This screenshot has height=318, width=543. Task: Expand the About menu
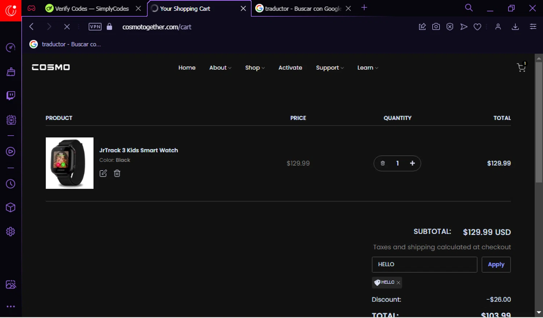[x=220, y=68]
